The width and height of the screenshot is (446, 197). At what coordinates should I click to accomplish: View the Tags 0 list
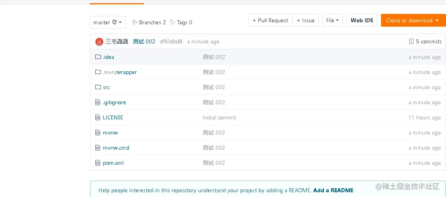pos(181,22)
